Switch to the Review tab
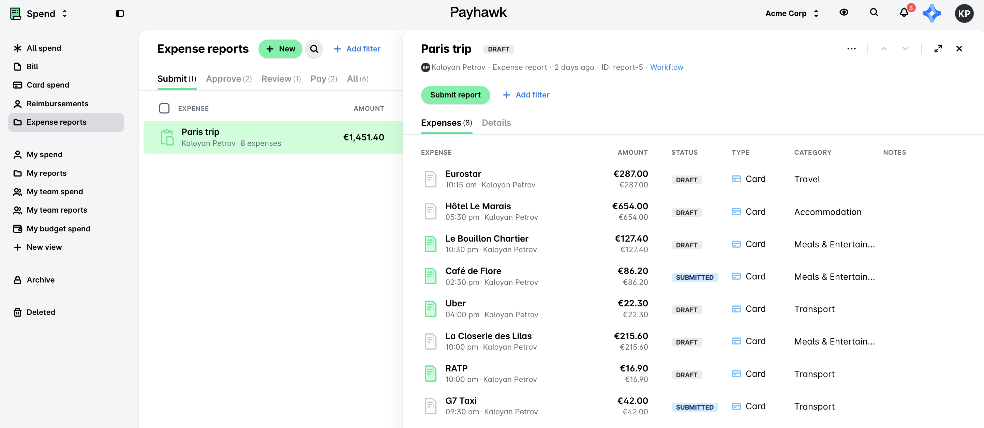Viewport: 984px width, 428px height. pyautogui.click(x=281, y=79)
